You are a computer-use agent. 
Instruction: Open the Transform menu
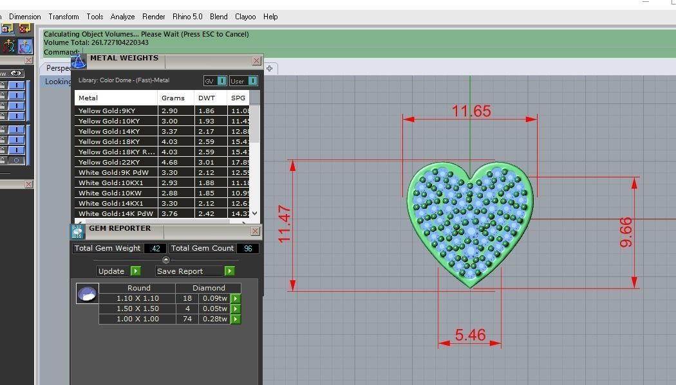click(64, 17)
